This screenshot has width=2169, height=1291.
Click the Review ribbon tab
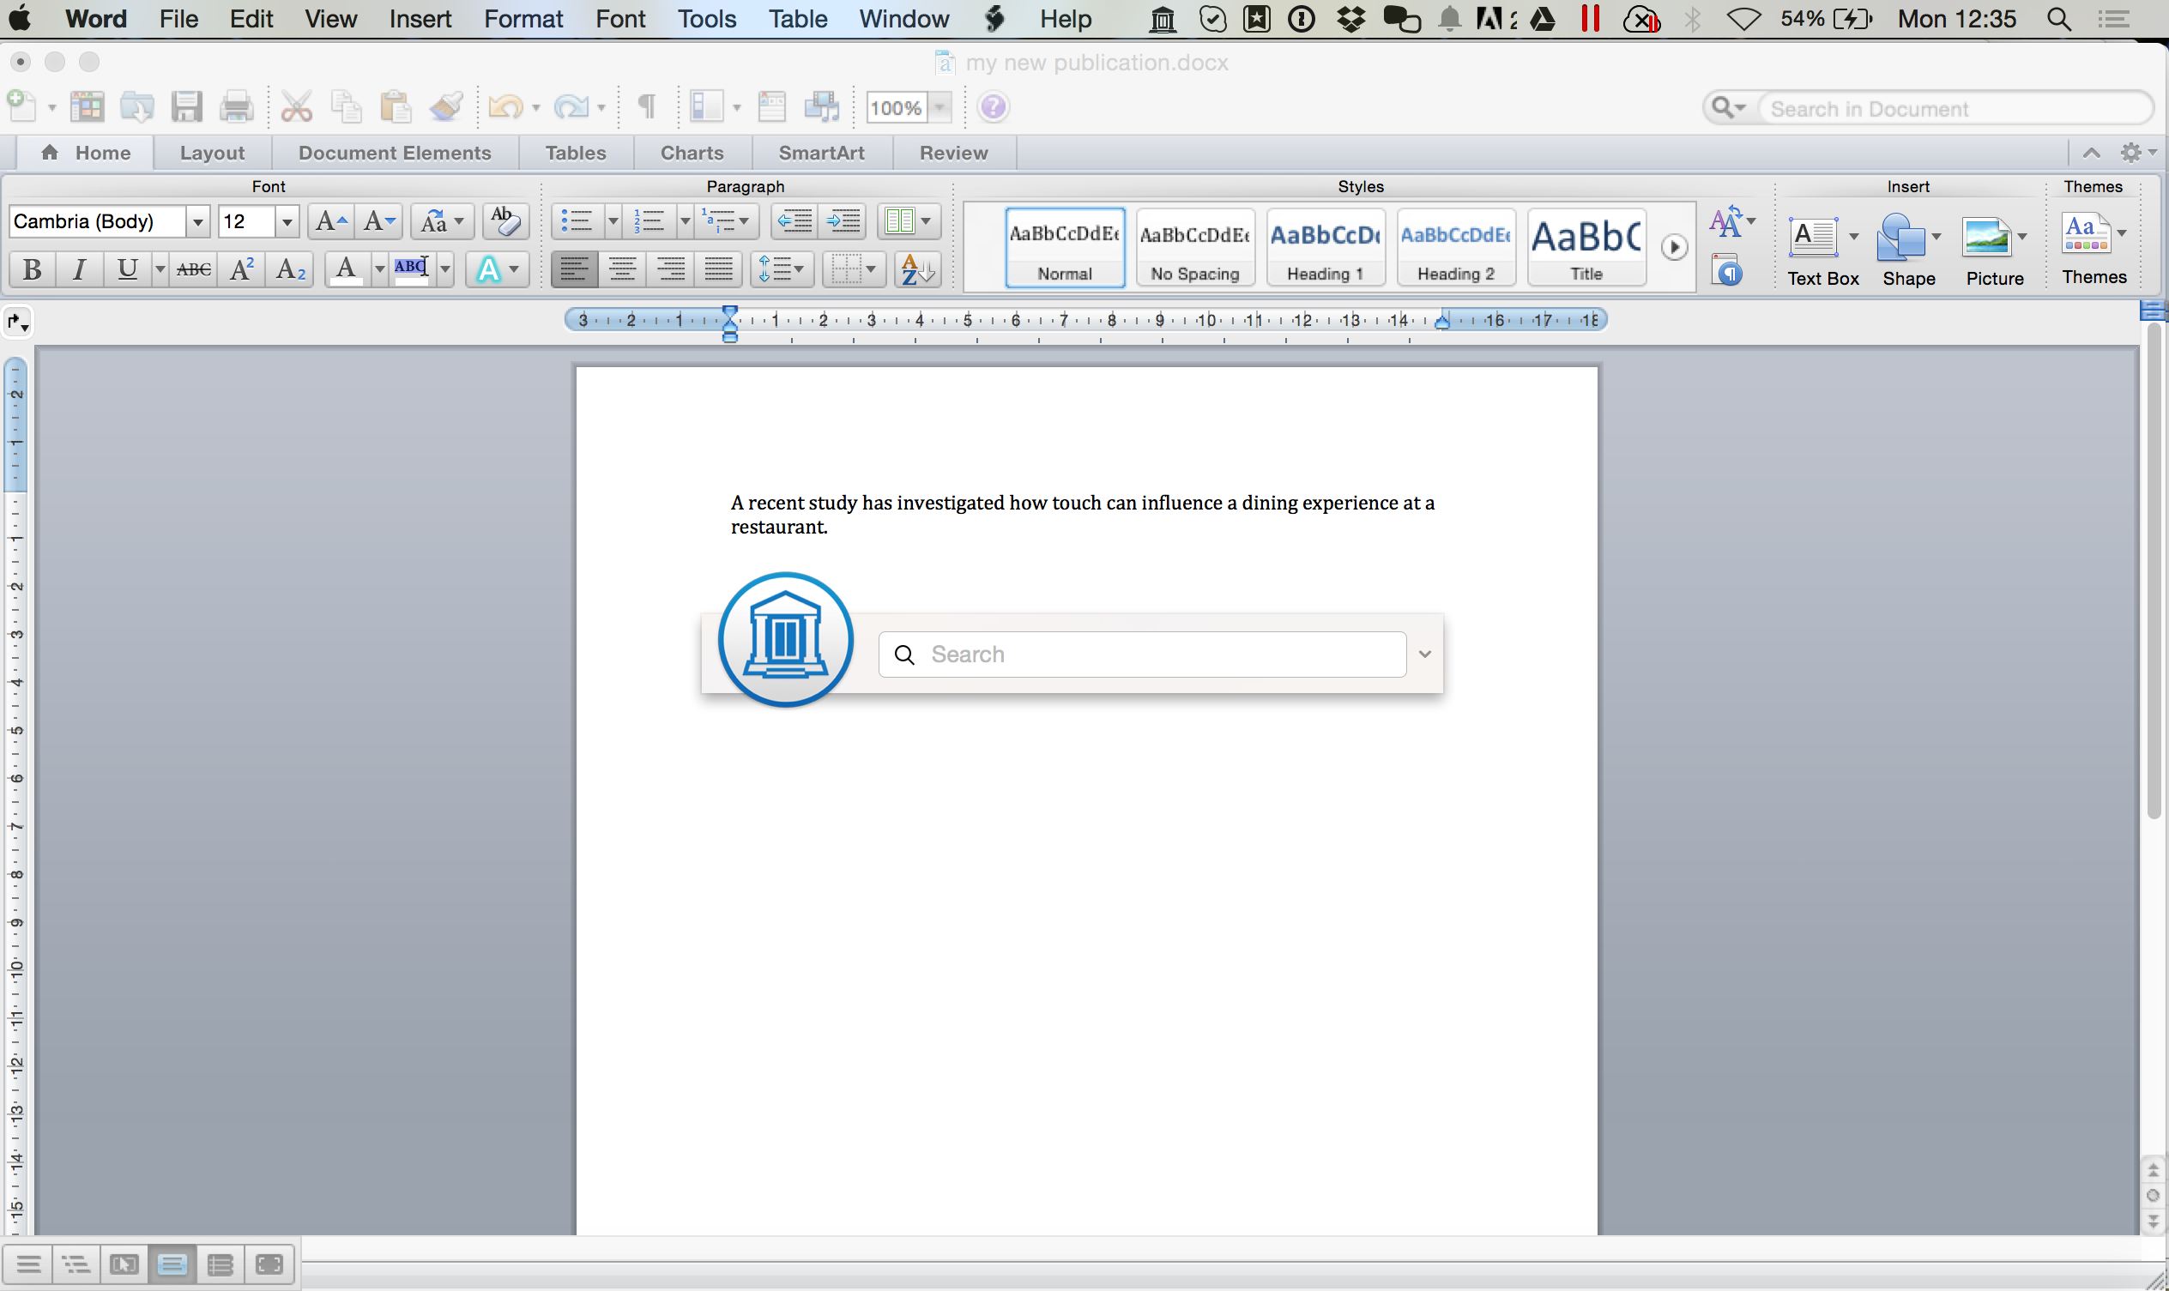953,152
